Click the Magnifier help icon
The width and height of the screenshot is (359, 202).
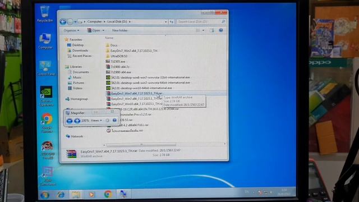click(x=114, y=120)
